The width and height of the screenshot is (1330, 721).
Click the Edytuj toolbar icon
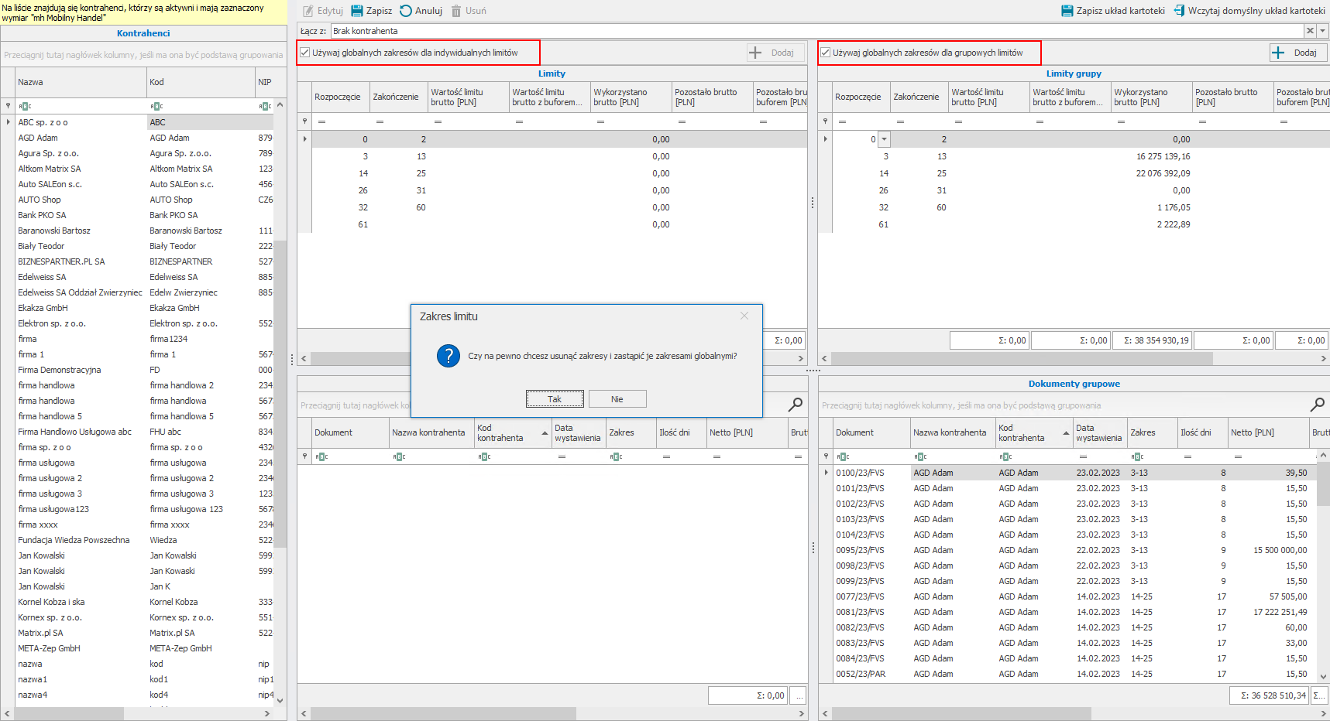tap(308, 11)
